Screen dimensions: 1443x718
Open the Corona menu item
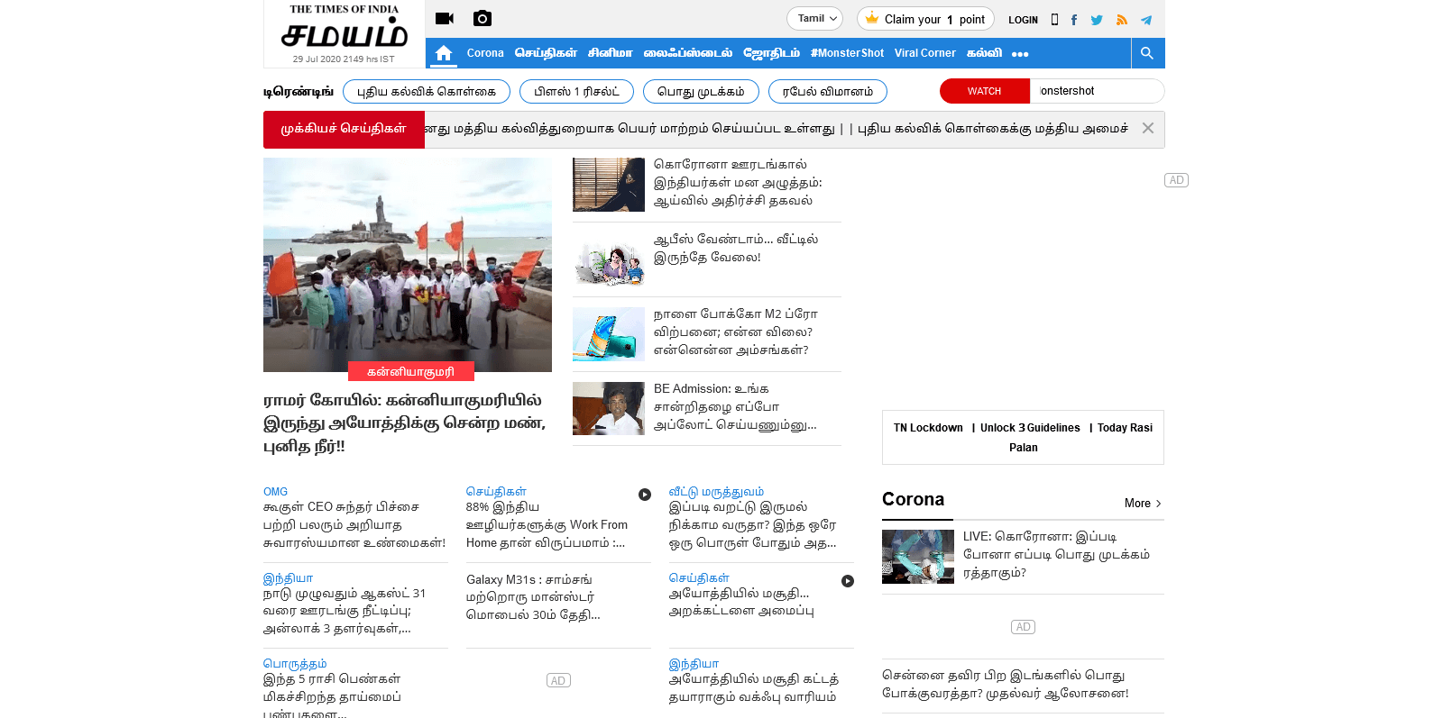tap(485, 53)
